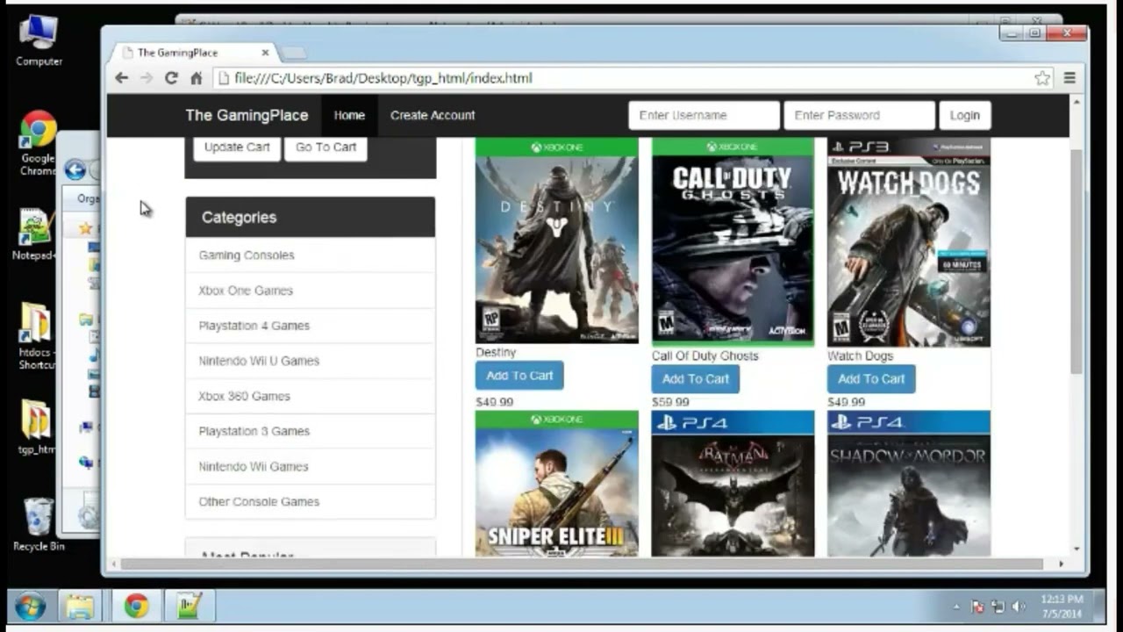This screenshot has height=632, width=1123.
Task: Click The GamingPlace tab
Action: click(x=193, y=53)
